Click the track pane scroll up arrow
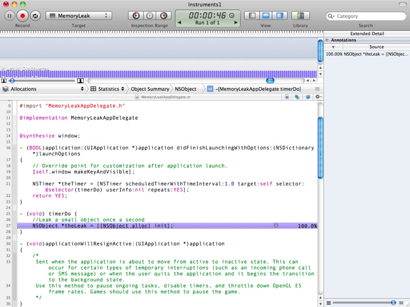This screenshot has height=307, width=410. click(x=321, y=68)
